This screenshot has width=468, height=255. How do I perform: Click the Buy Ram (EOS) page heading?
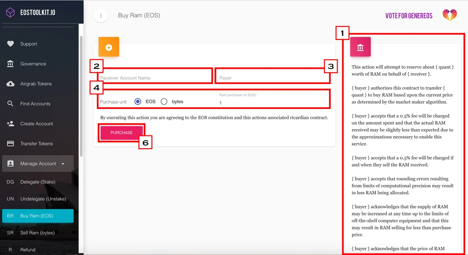tap(139, 15)
